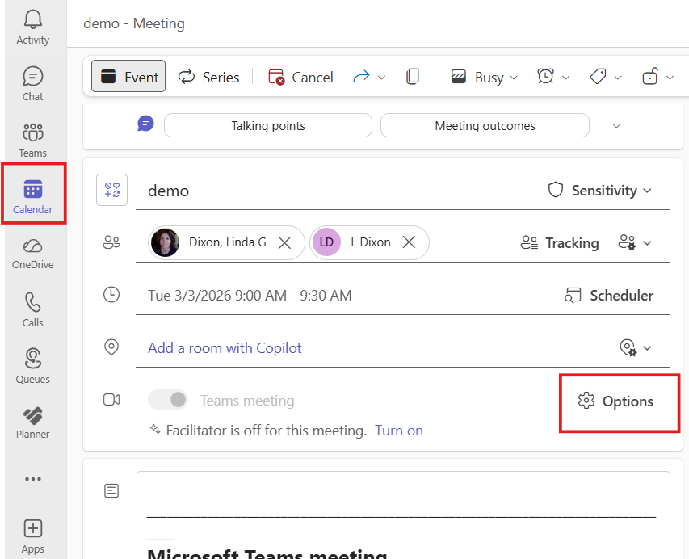689x559 pixels.
Task: Switch to the Series view
Action: point(209,77)
